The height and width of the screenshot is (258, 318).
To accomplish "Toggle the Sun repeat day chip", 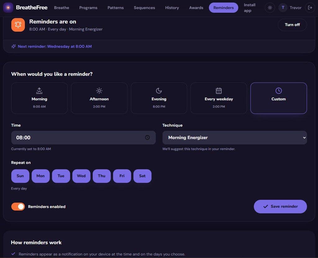I will point(20,176).
